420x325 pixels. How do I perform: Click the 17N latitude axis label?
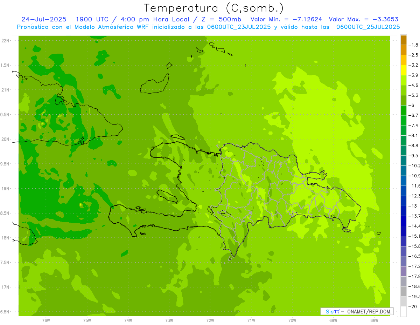(x=6, y=287)
